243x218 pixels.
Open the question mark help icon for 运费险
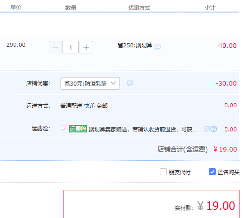214,129
